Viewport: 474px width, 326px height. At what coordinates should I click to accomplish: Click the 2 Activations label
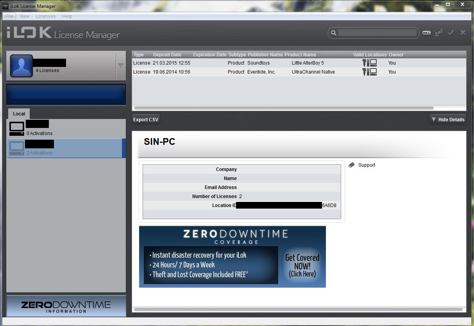[39, 153]
